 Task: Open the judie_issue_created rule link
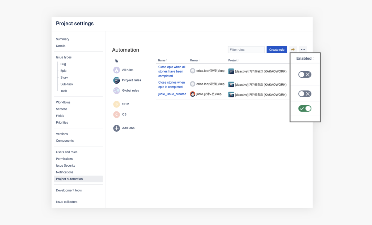pyautogui.click(x=172, y=94)
